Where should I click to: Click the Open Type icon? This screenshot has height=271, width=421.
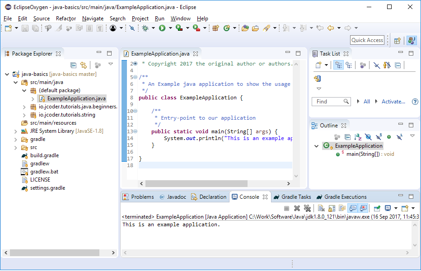click(245, 28)
